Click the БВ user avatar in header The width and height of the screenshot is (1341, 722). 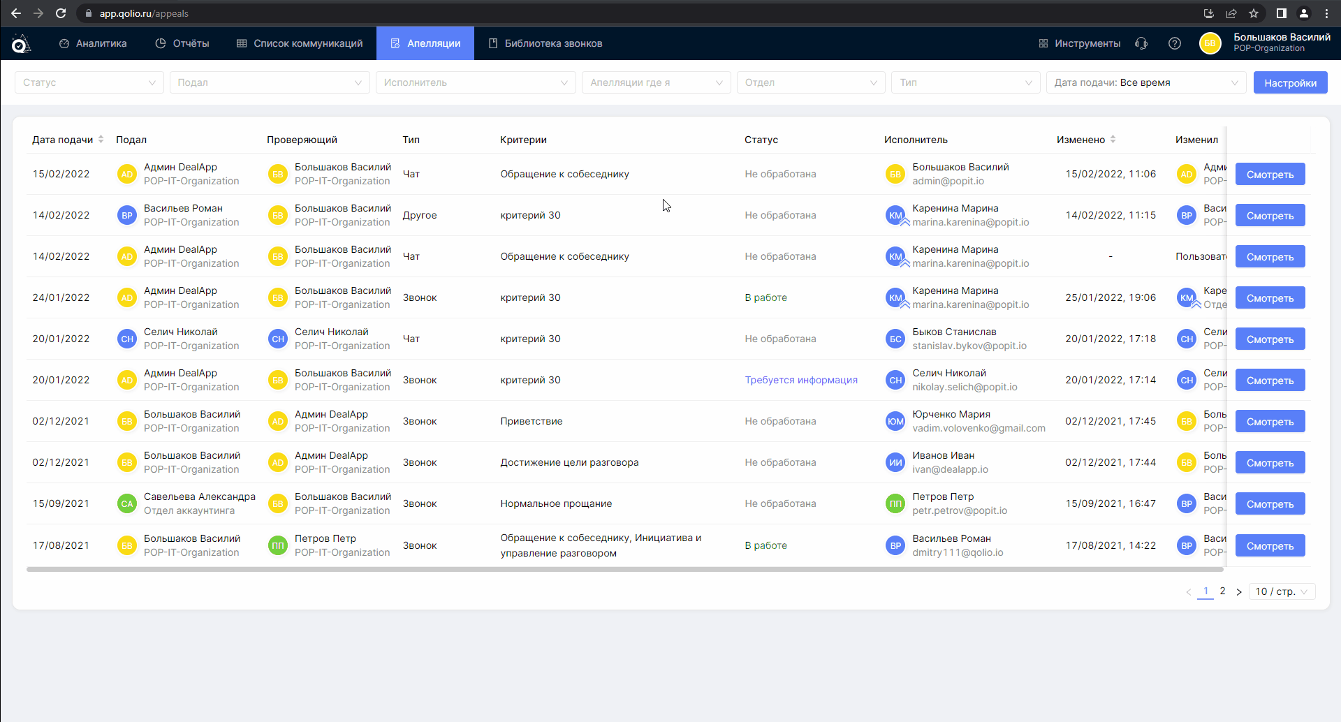tap(1210, 43)
